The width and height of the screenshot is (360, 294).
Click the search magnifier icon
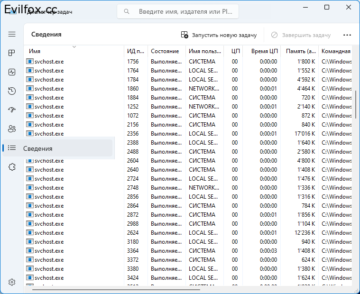click(127, 11)
